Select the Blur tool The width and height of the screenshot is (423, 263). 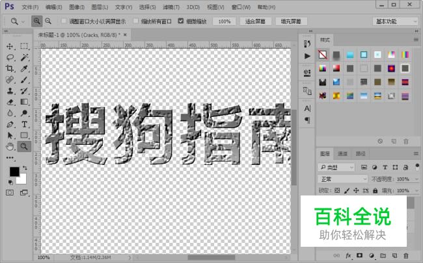pos(10,113)
